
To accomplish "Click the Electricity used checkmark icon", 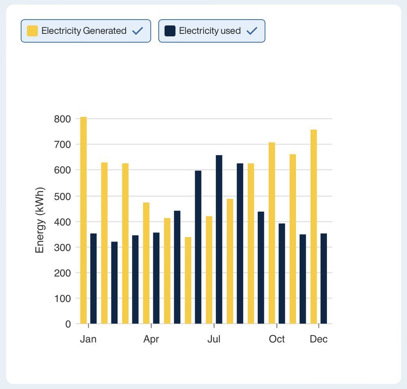I will point(252,31).
